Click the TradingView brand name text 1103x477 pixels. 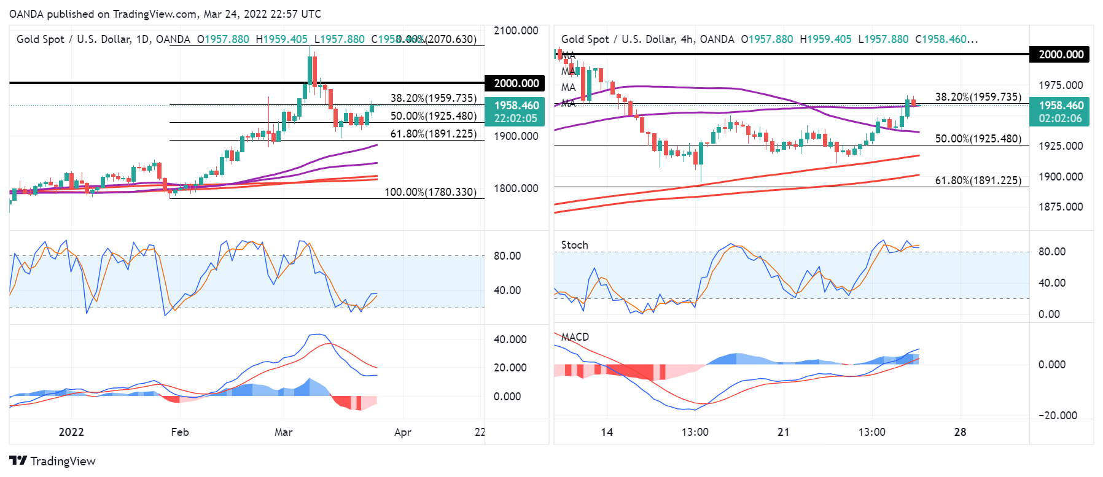click(x=63, y=461)
